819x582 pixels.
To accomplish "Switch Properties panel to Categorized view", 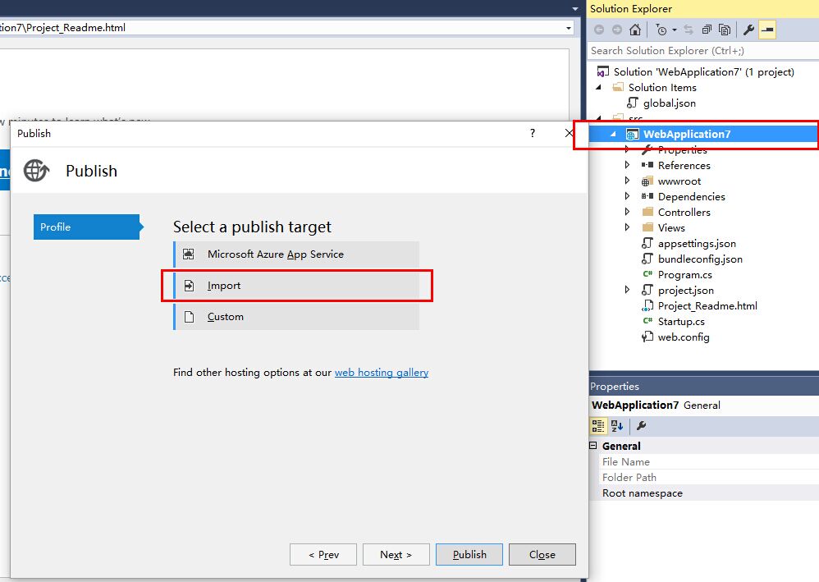I will point(598,426).
